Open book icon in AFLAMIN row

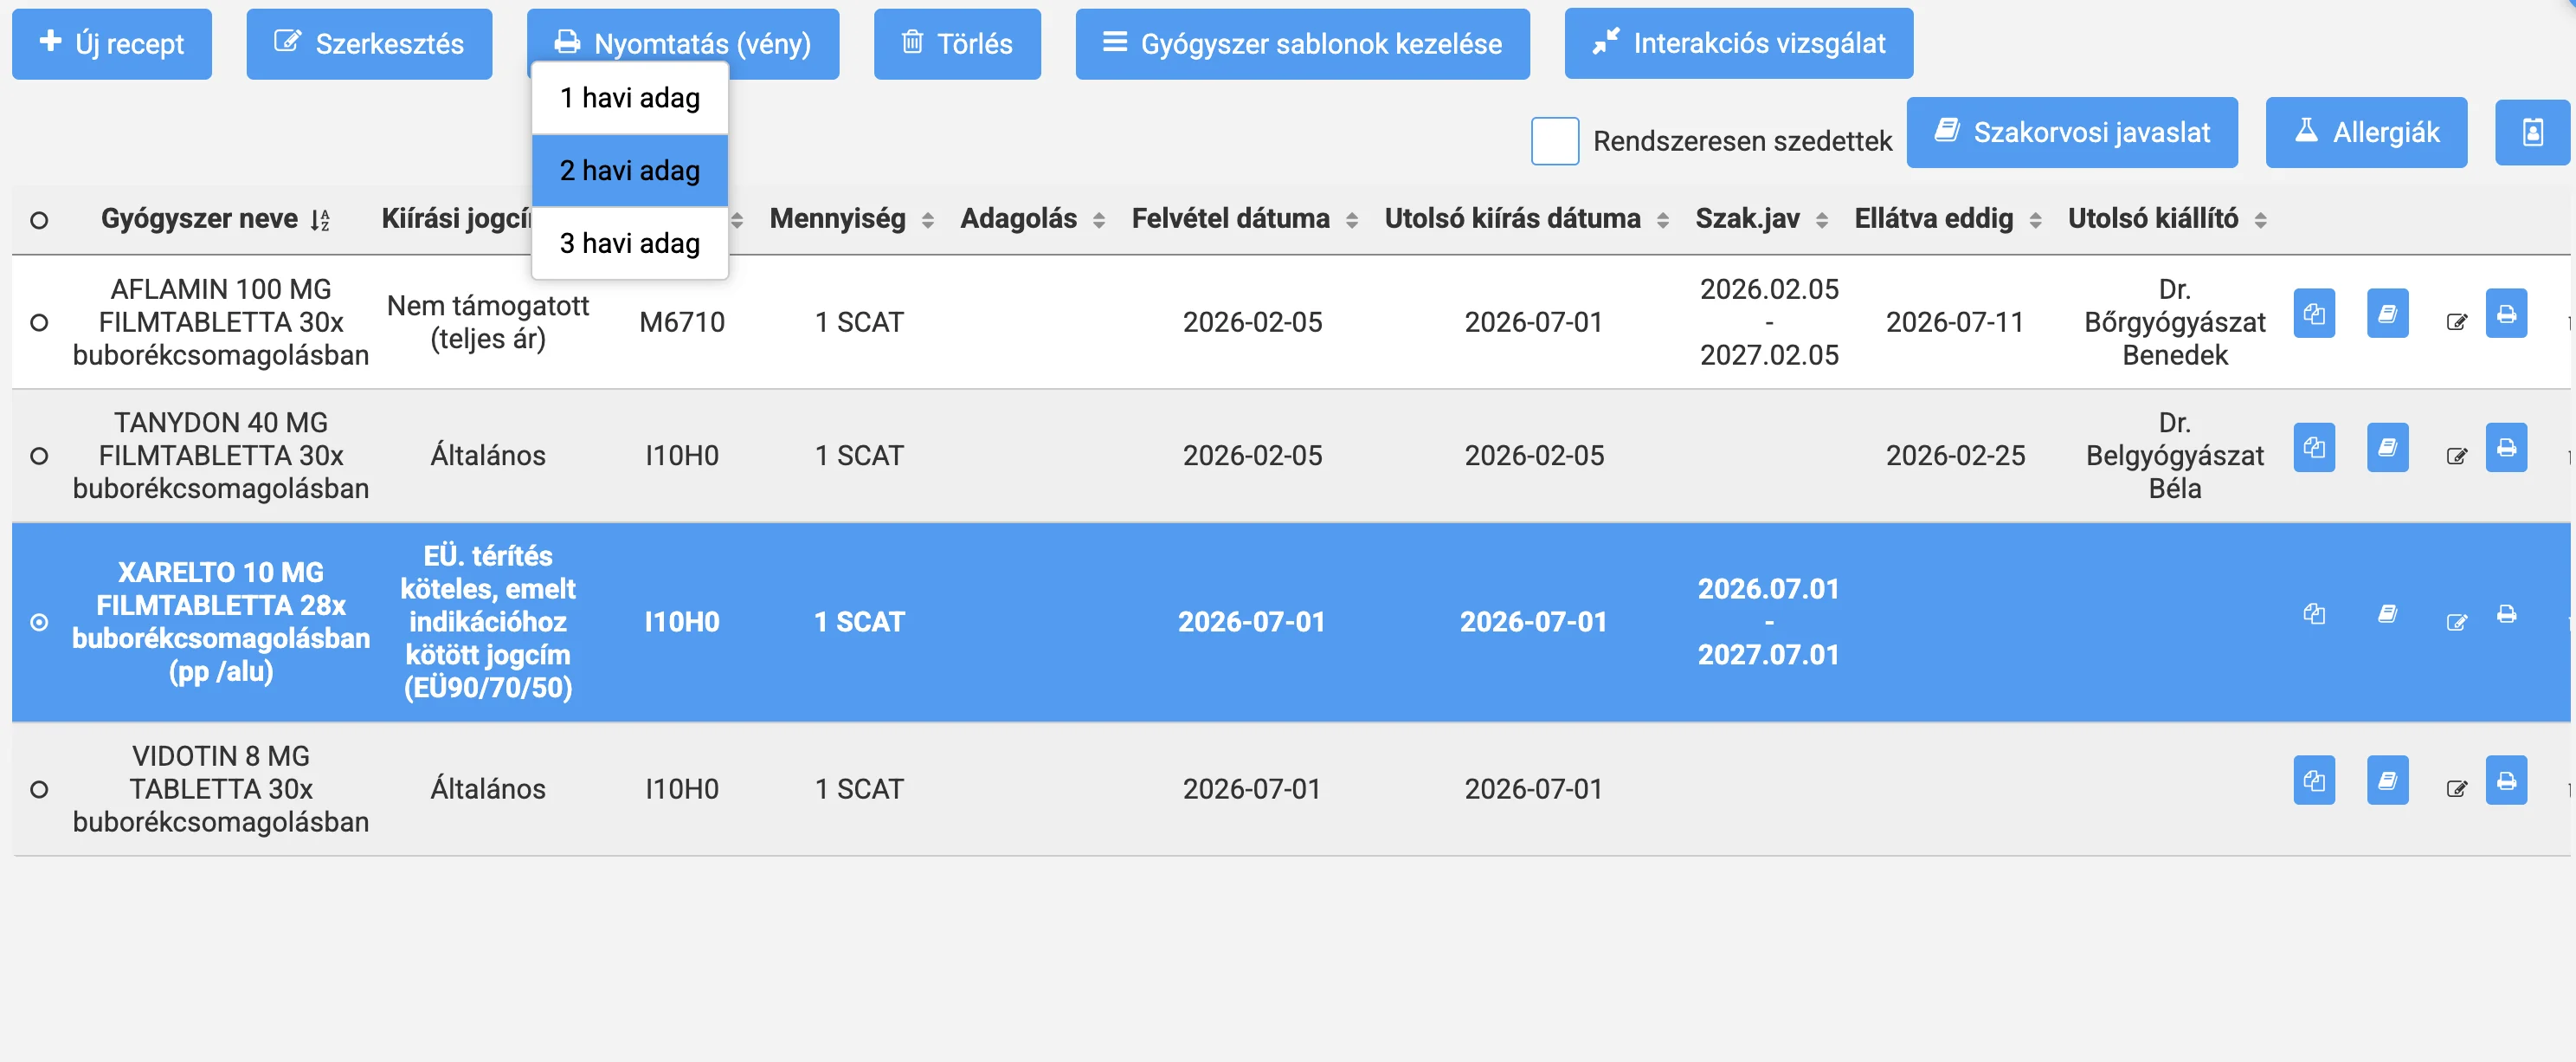point(2387,314)
